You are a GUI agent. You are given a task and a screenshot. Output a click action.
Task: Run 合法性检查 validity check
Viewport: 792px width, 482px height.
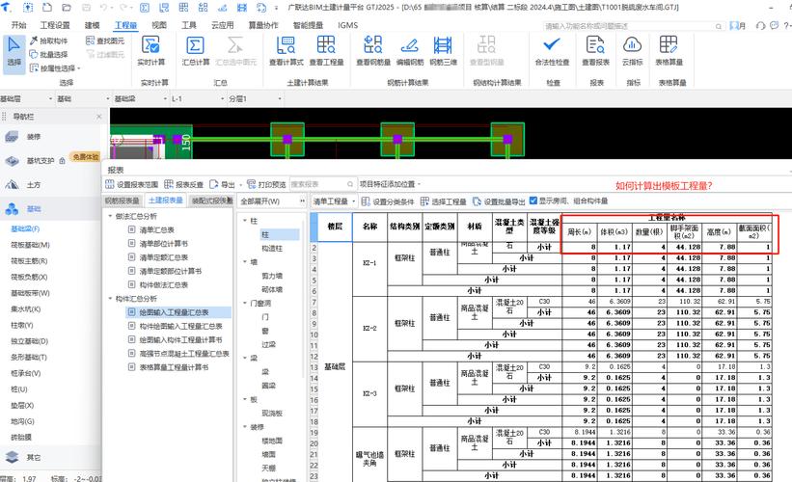552,51
